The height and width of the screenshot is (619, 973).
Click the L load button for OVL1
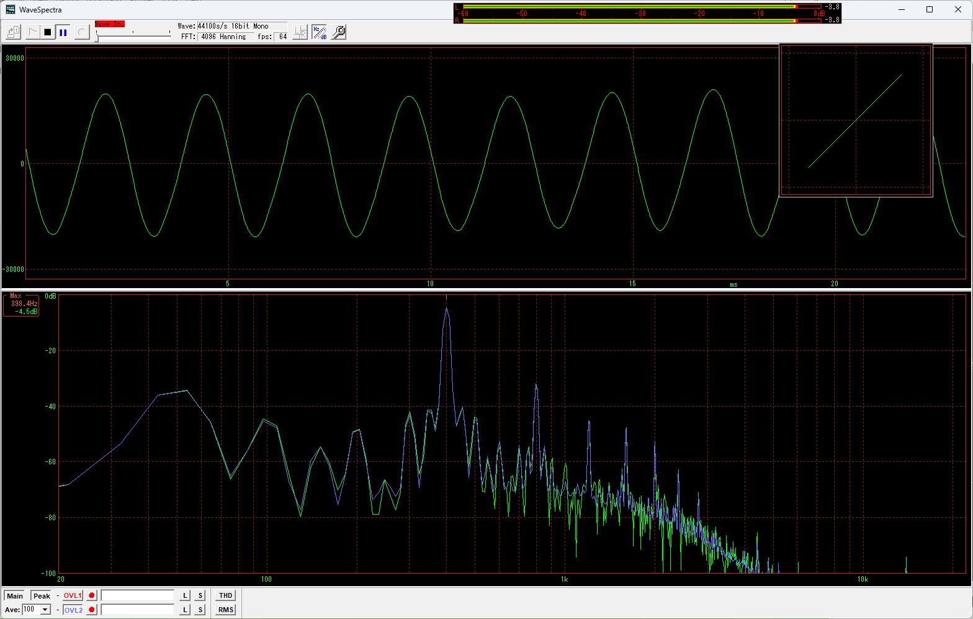(x=185, y=595)
